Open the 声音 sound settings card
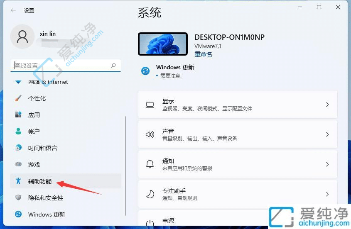Viewport: 351px width, 229px height. (x=238, y=134)
